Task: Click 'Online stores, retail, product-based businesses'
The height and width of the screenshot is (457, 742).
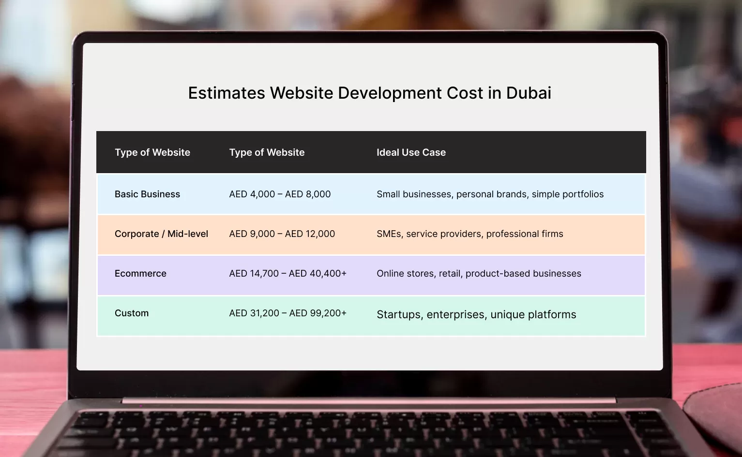Action: pos(479,273)
